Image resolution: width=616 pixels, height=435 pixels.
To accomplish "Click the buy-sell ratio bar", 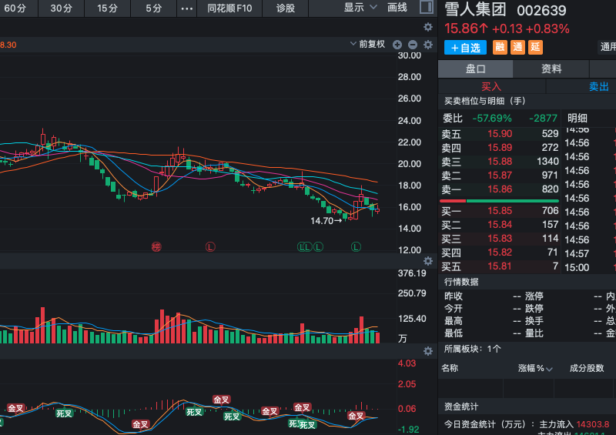I will 499,201.
